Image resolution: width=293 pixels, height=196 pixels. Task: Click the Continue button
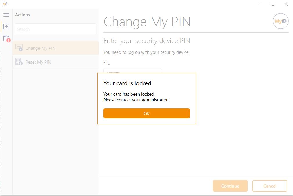point(230,186)
